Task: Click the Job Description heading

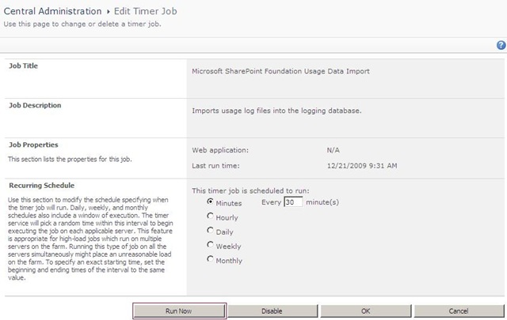Action: 35,106
